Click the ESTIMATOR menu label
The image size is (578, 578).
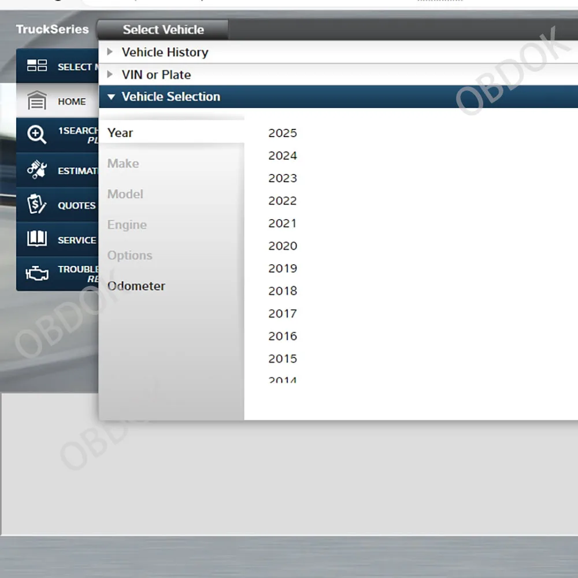pos(78,171)
